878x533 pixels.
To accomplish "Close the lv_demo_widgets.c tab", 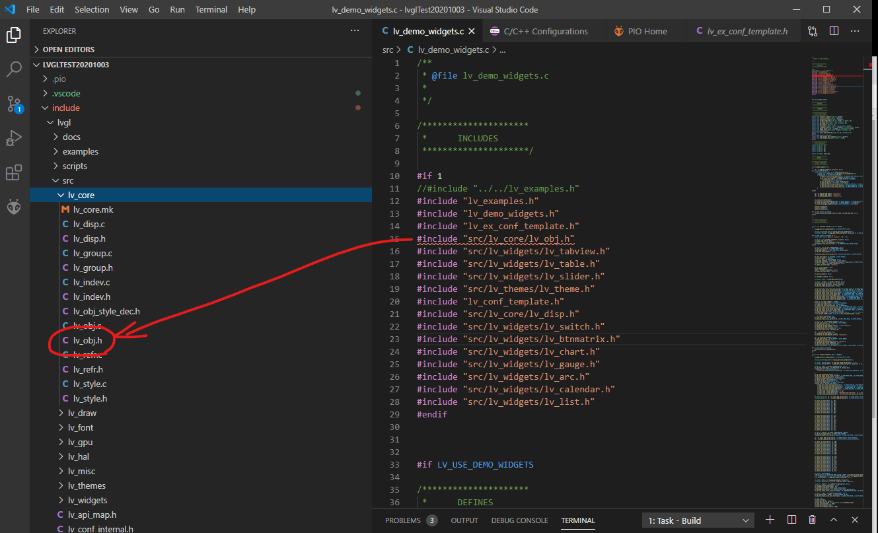I will tap(471, 31).
